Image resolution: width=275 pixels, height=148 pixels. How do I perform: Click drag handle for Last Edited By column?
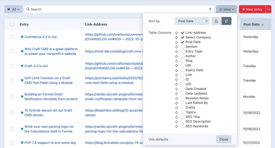point(177,103)
